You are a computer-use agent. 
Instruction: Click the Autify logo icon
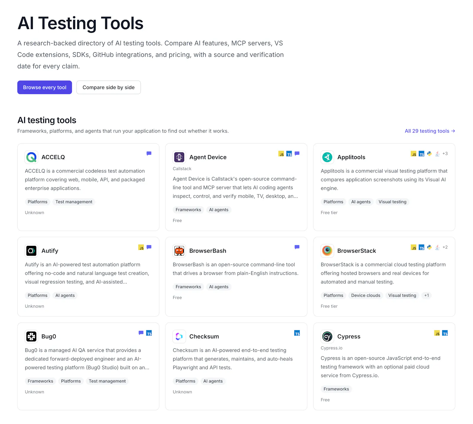tap(31, 251)
